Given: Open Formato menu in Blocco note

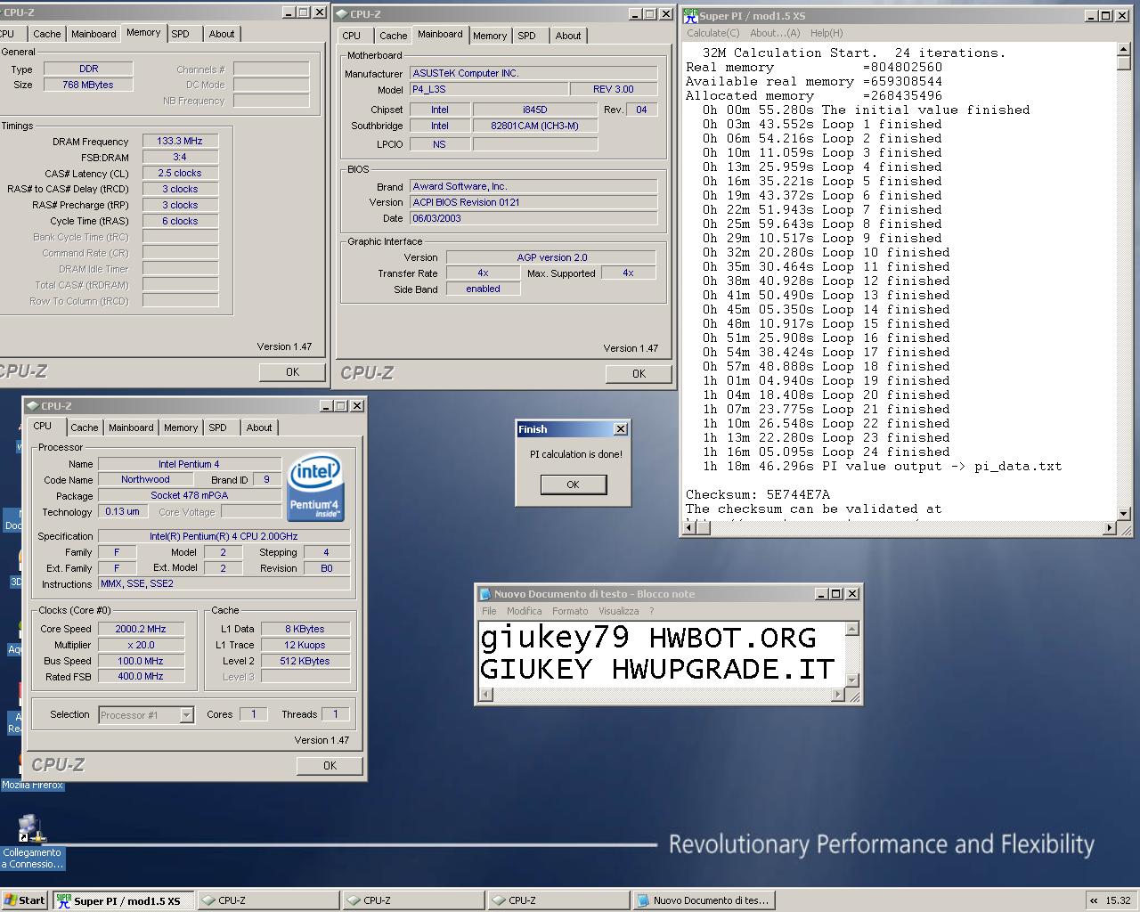Looking at the screenshot, I should pos(570,611).
